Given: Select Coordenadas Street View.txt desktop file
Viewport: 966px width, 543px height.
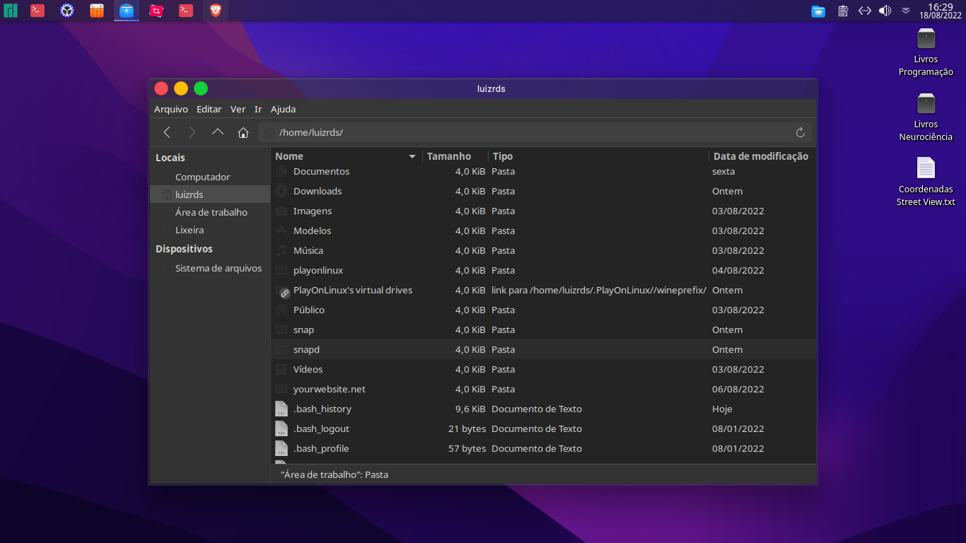Looking at the screenshot, I should 926,182.
